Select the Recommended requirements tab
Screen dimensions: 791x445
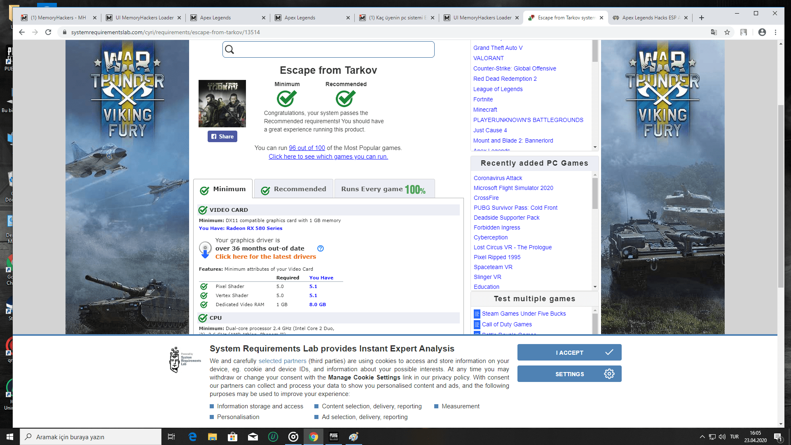[294, 189]
